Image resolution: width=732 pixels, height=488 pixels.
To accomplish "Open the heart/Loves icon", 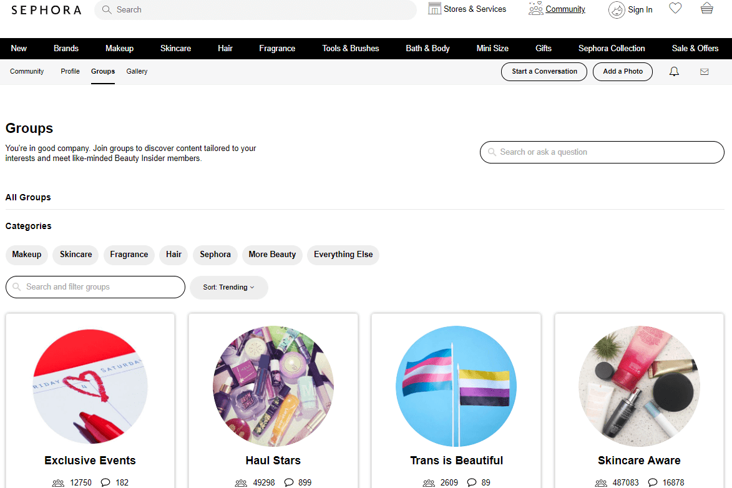I will pos(675,9).
